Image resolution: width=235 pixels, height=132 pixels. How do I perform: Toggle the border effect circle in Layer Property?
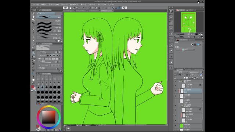click(x=192, y=44)
